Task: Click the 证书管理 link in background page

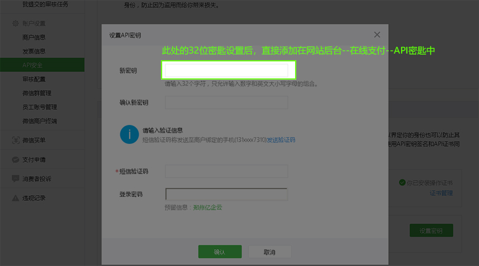Action: tap(441, 194)
